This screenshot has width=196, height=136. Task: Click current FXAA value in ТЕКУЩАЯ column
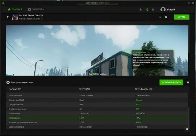[82, 118]
